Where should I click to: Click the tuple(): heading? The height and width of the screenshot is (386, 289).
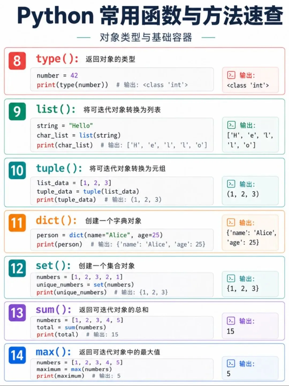point(59,169)
